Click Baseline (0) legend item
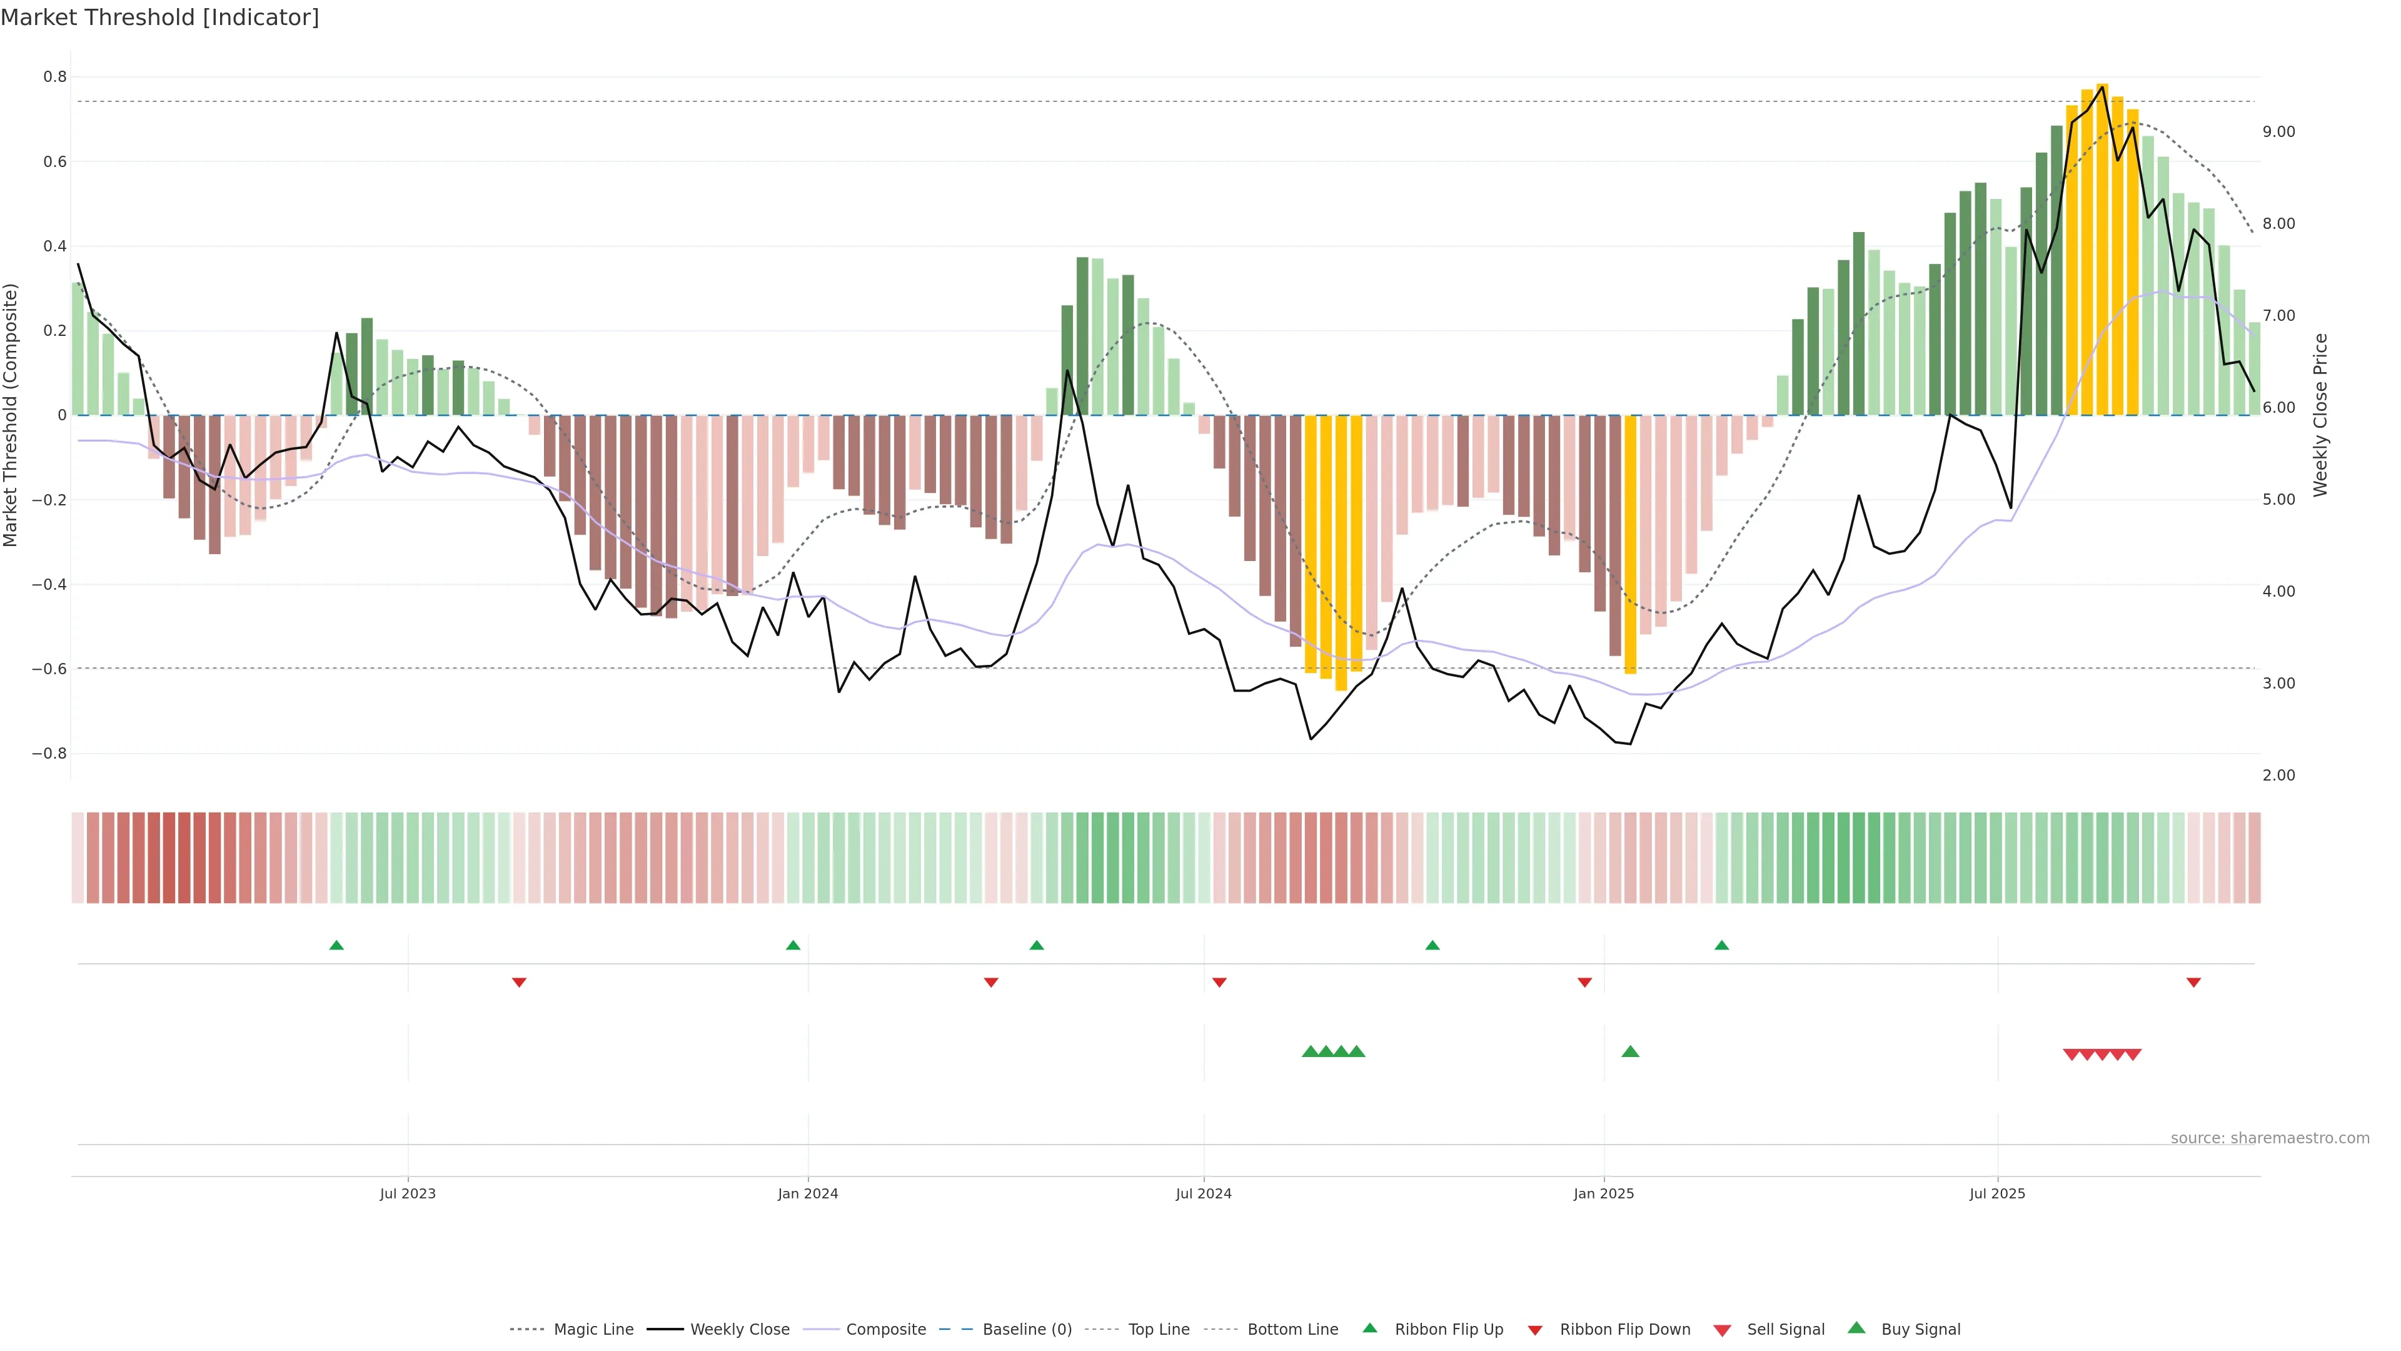The width and height of the screenshot is (2401, 1351). click(x=1026, y=1330)
